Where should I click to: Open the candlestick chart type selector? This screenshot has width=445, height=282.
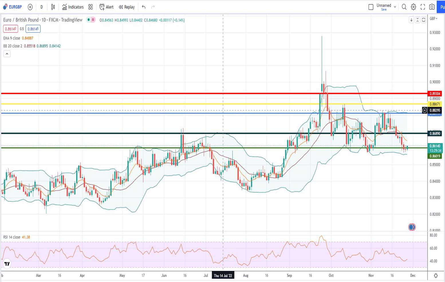click(x=53, y=7)
